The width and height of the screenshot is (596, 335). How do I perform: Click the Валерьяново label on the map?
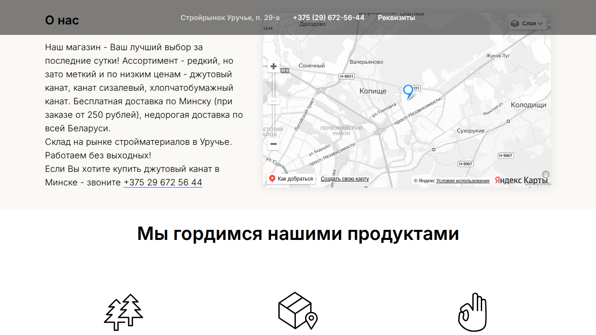pyautogui.click(x=367, y=62)
